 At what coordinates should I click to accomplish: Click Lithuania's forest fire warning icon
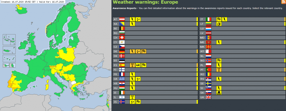coord(219,24)
